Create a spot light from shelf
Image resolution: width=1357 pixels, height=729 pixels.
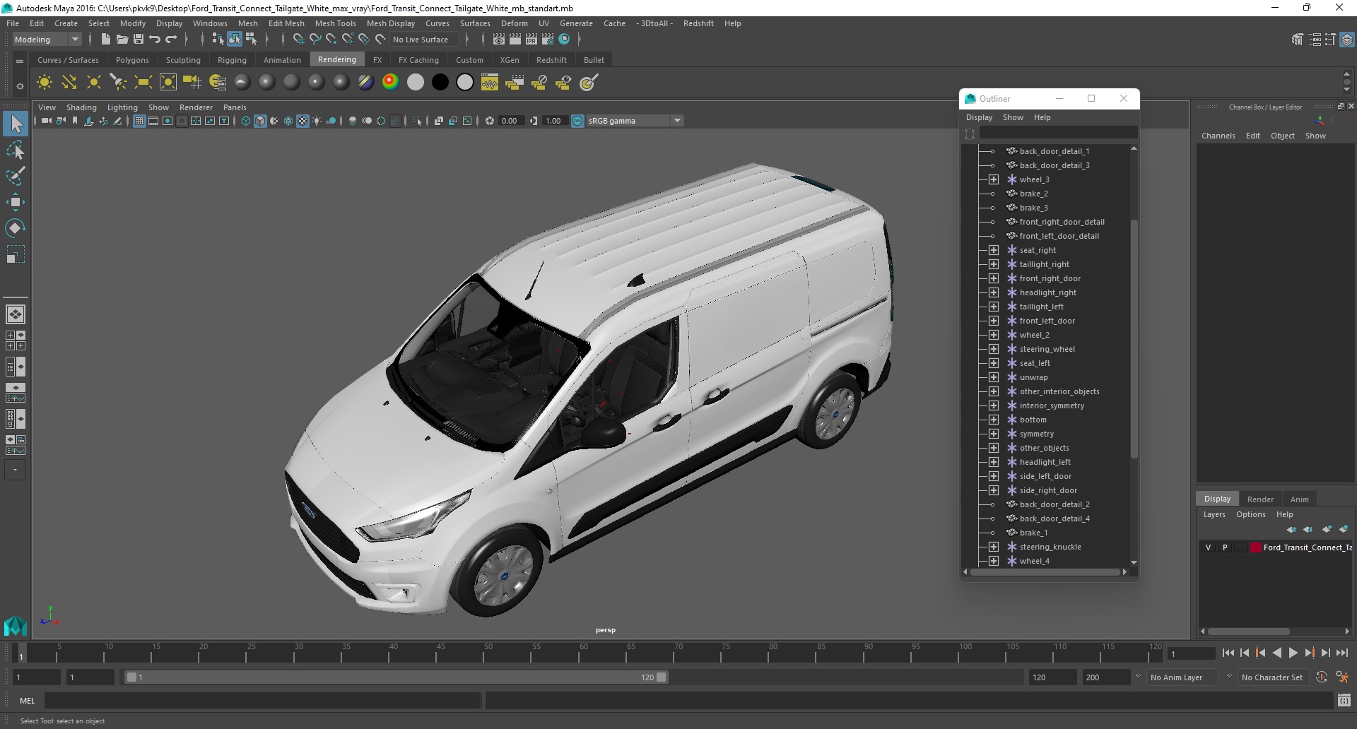(119, 83)
